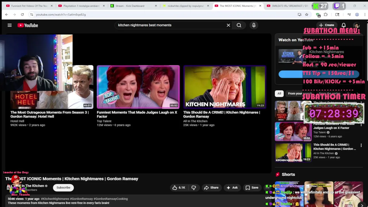Reload the current YouTube page
Viewport: 368px width, 207px height.
[22, 14]
